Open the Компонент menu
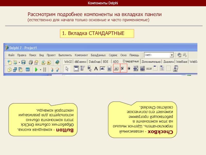 pos(81,55)
